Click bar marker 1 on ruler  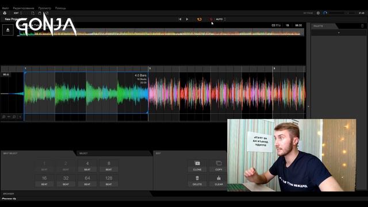pos(25,68)
